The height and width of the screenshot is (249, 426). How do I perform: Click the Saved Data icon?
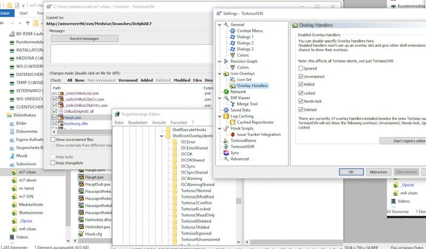pos(226,110)
